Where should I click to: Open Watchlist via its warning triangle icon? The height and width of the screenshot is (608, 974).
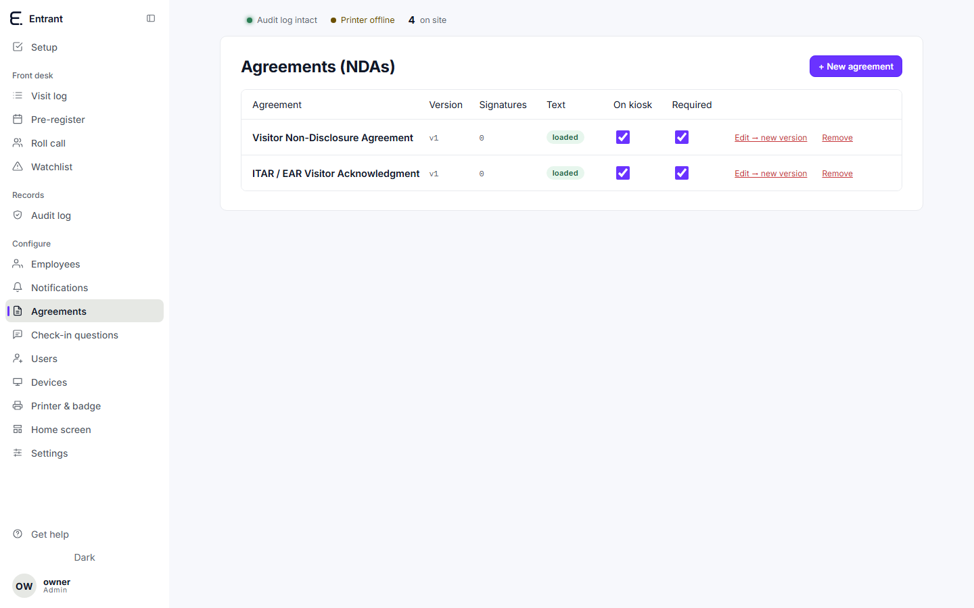(18, 166)
